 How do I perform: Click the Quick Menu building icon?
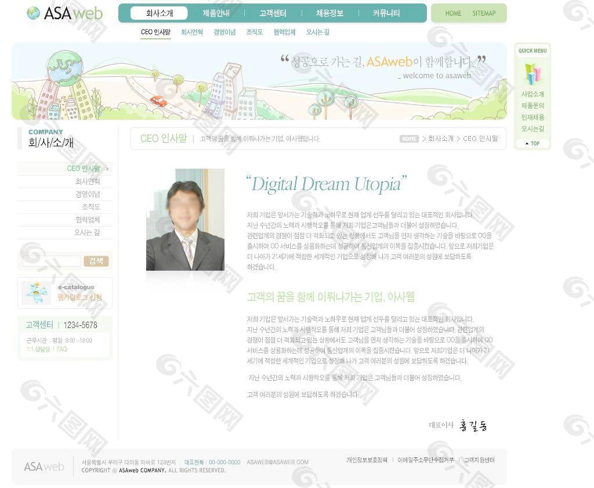[532, 73]
